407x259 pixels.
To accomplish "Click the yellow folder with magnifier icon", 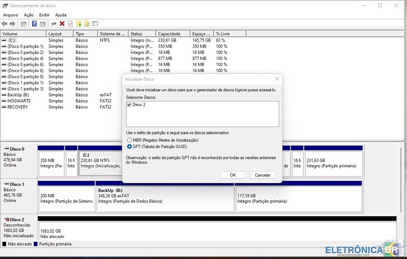I will point(87,24).
